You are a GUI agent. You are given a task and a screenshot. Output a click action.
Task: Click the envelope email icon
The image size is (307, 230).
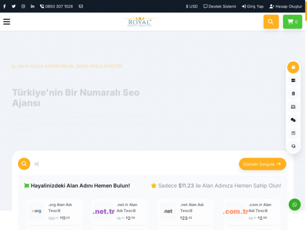[81, 6]
